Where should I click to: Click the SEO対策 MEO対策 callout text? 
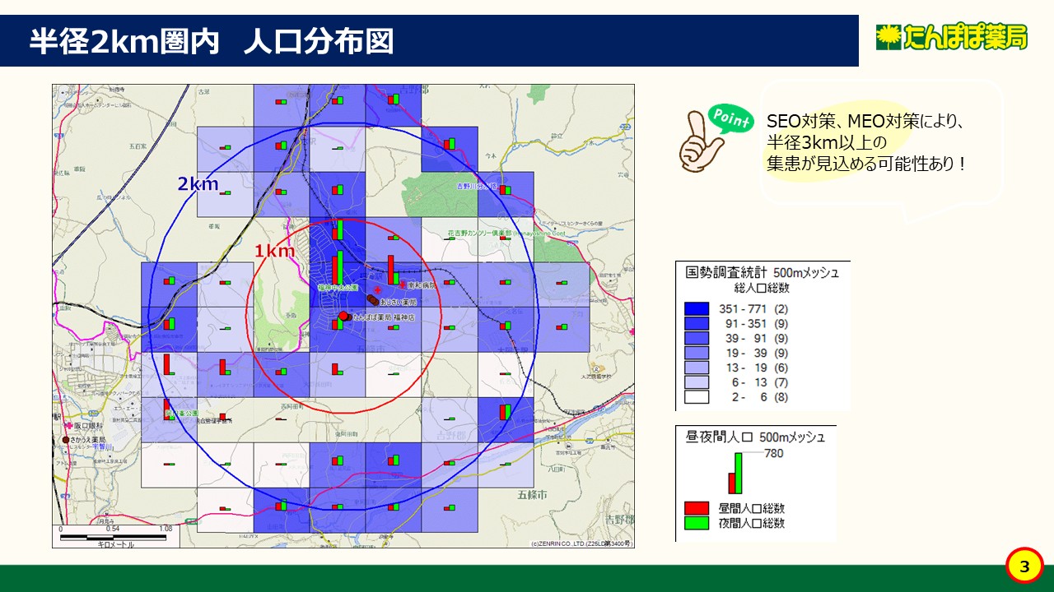(865, 143)
